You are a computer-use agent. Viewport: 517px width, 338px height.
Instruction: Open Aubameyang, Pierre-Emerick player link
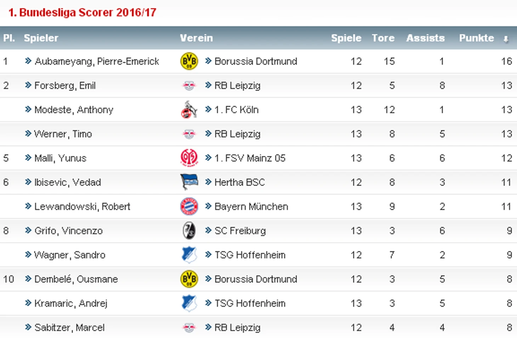click(x=97, y=61)
